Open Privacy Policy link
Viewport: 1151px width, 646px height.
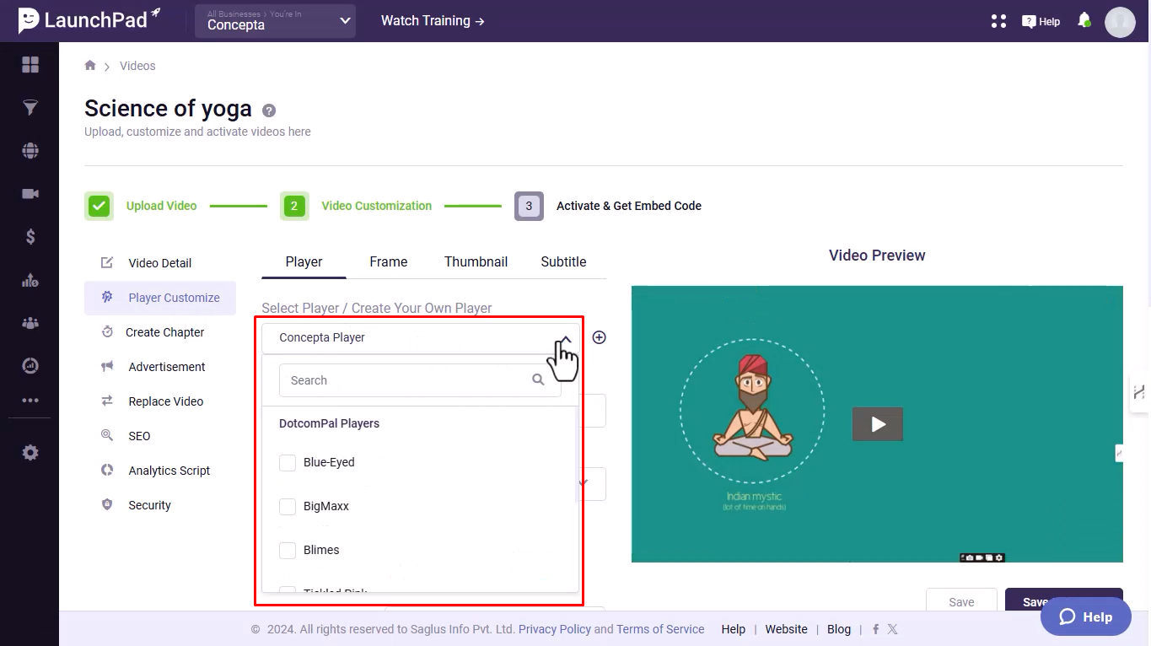pyautogui.click(x=555, y=629)
